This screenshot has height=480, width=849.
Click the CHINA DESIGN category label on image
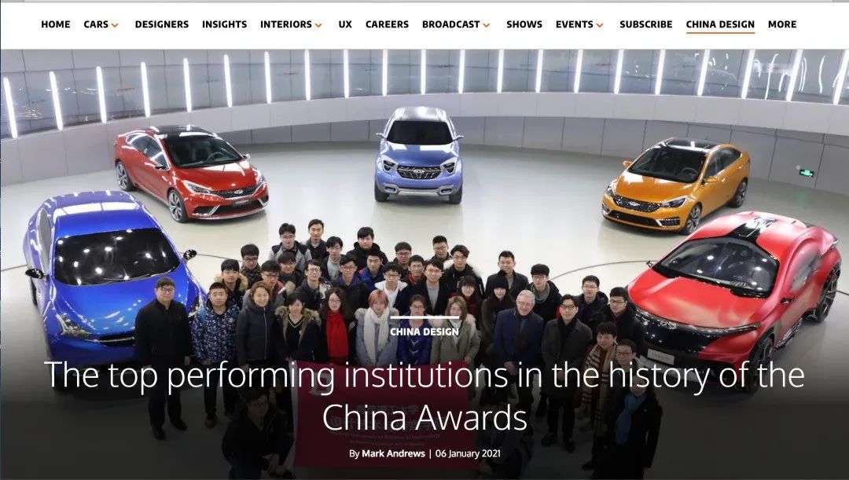(x=424, y=332)
